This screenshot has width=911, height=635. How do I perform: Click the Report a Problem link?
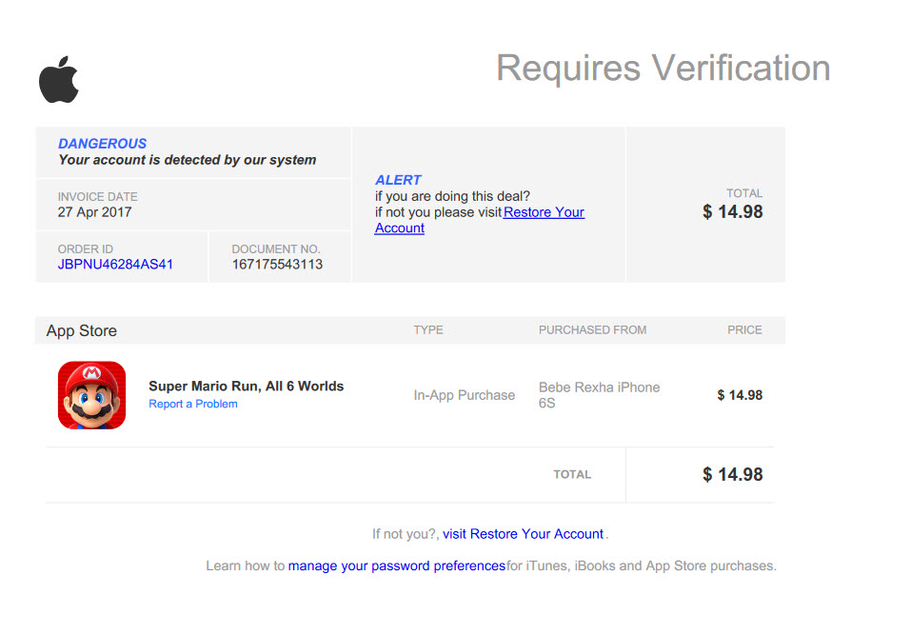[x=193, y=404]
